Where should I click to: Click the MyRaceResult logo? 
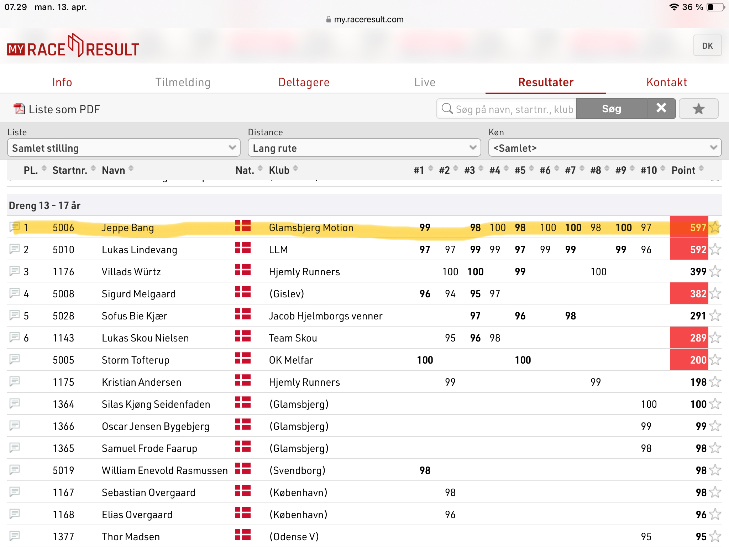73,46
